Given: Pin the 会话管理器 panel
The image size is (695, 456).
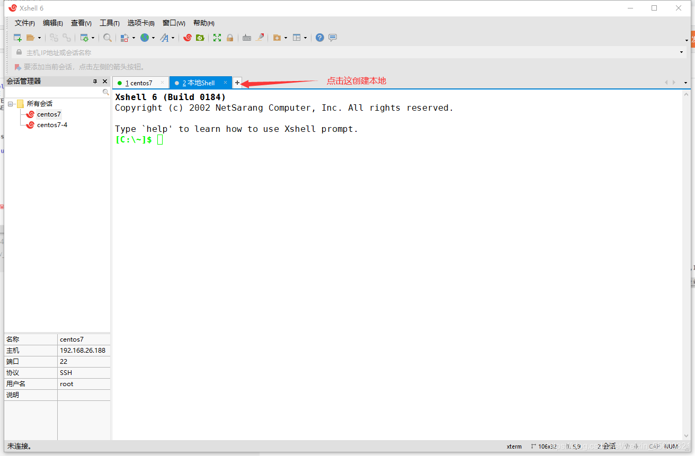Looking at the screenshot, I should point(95,82).
